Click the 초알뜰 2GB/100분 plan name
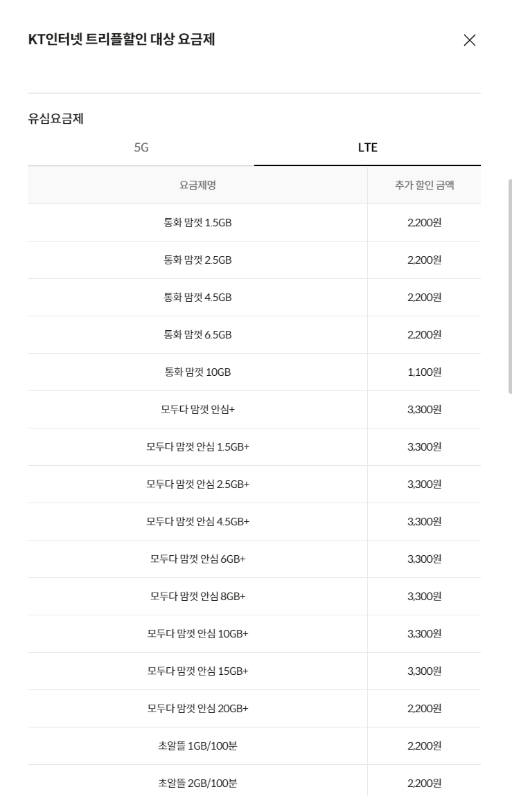 tap(197, 784)
